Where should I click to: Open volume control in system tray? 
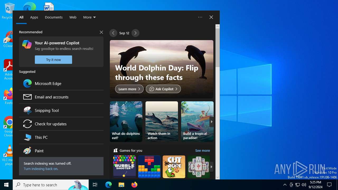304,185
